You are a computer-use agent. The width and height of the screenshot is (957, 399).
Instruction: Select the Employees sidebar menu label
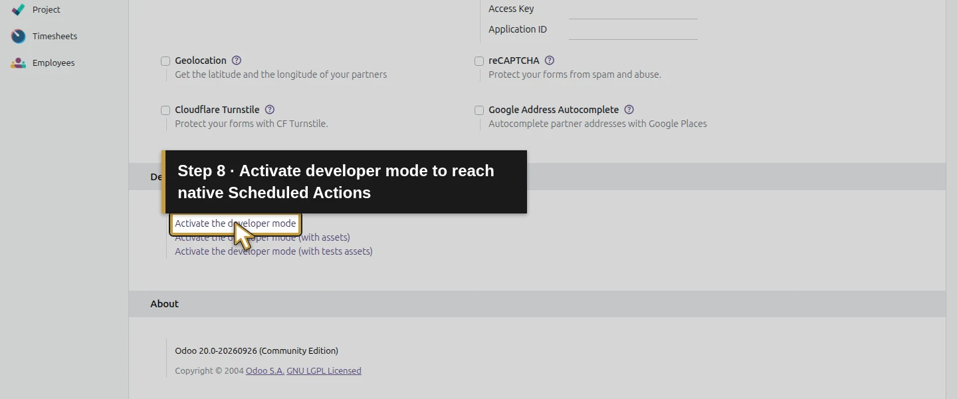(x=53, y=63)
